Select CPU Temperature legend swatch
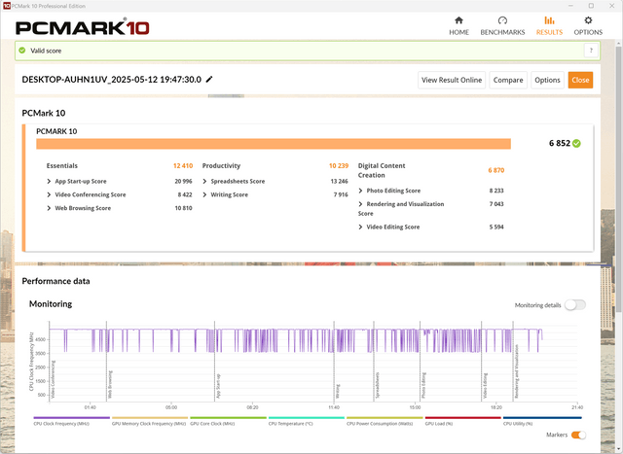This screenshot has width=623, height=454. [x=307, y=417]
